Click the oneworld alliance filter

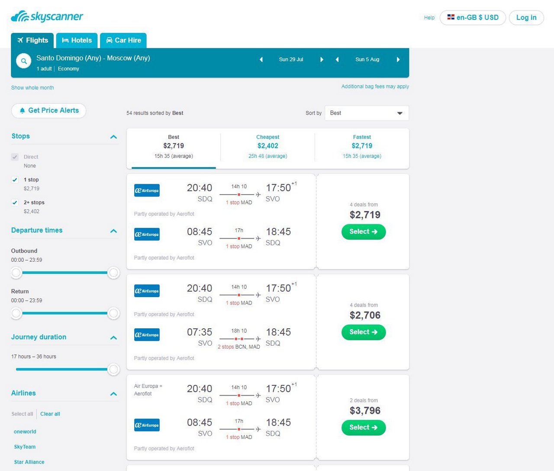pyautogui.click(x=25, y=432)
